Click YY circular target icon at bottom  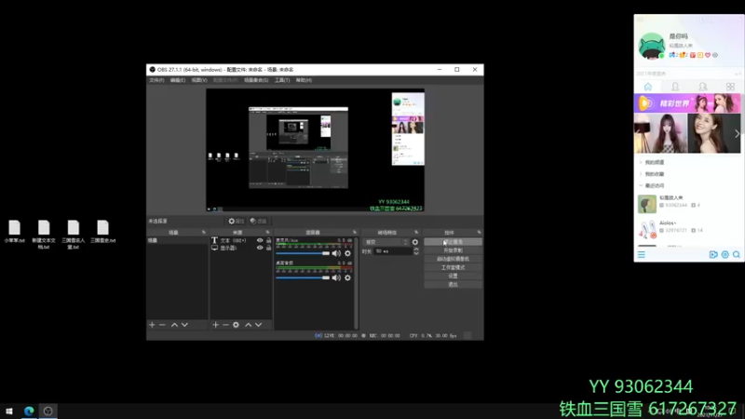[725, 255]
